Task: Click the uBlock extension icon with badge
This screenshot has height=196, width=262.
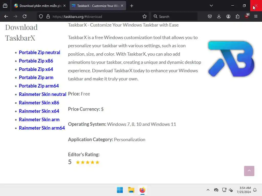Action: pos(247,16)
